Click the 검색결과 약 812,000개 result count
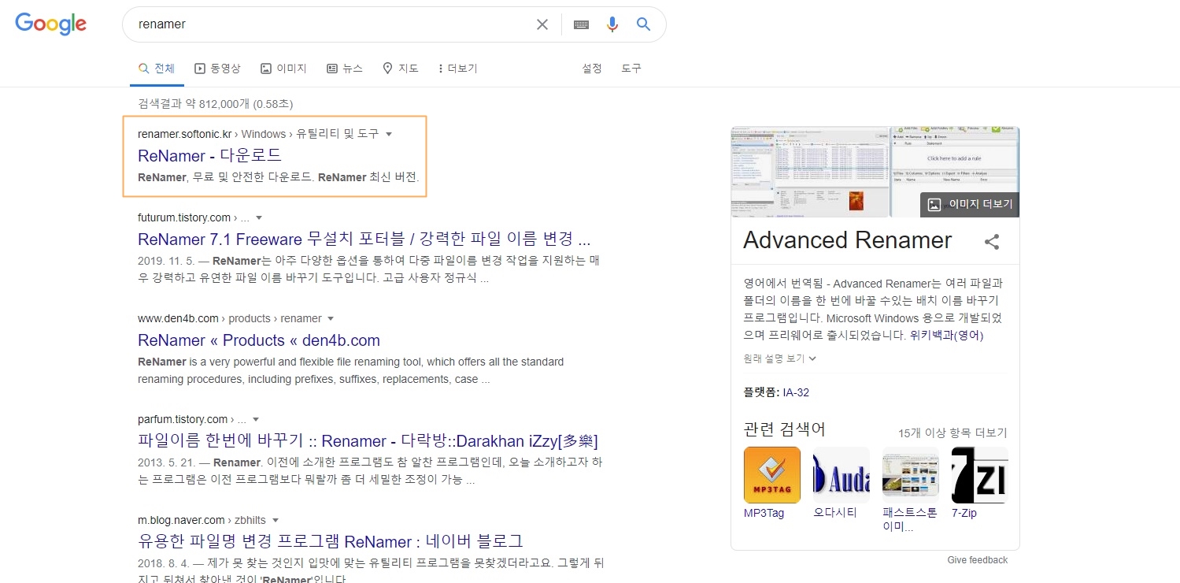 216,104
